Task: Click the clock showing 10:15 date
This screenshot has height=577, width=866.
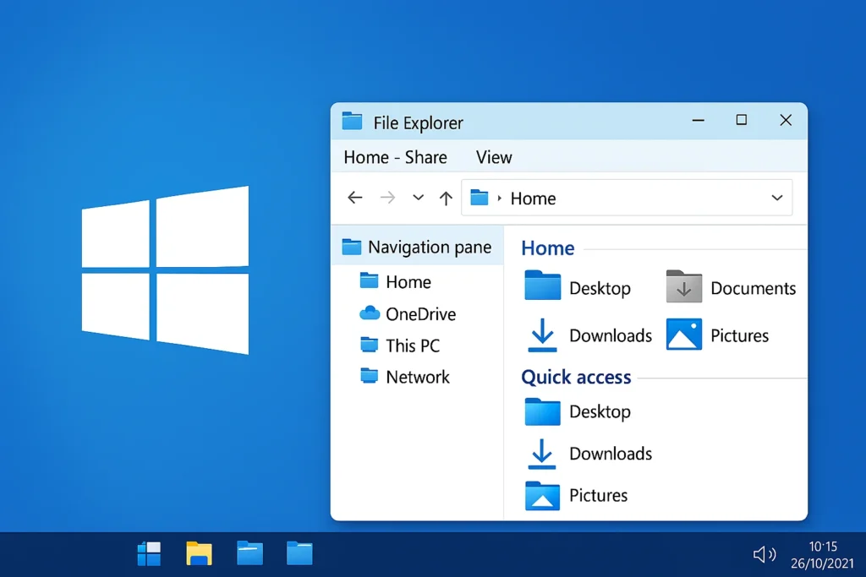Action: 822,554
